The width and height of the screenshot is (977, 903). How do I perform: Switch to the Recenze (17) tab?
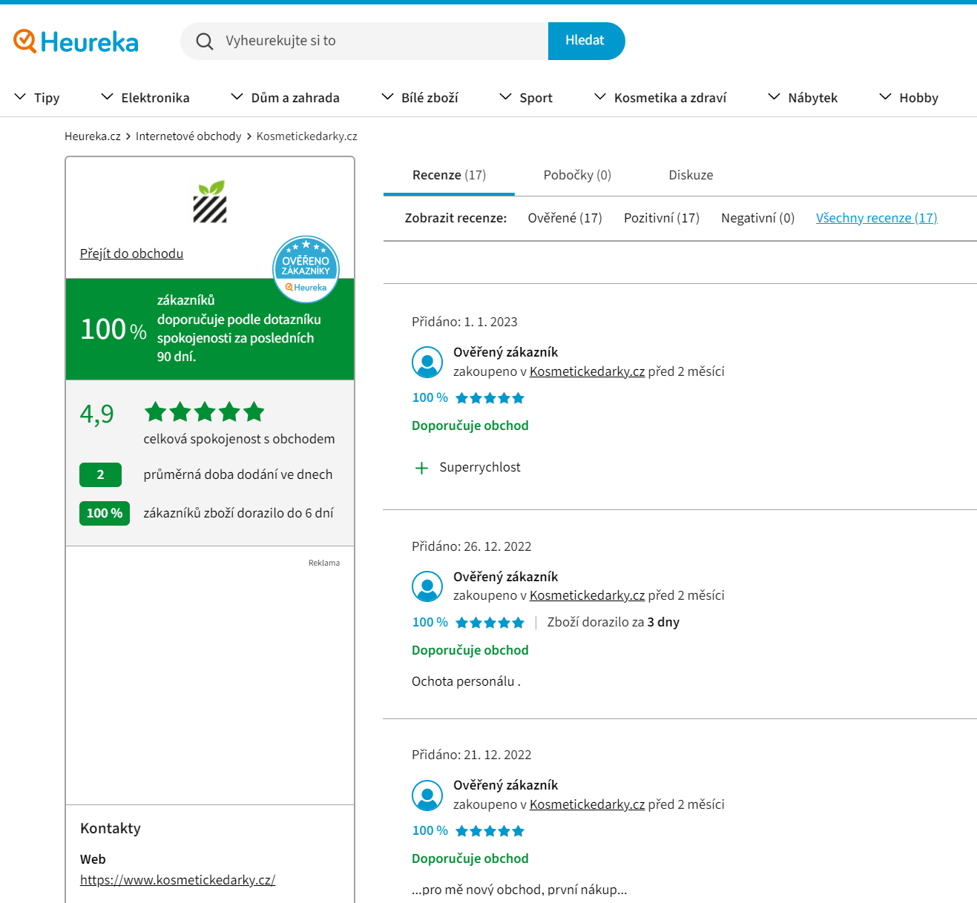click(x=449, y=175)
